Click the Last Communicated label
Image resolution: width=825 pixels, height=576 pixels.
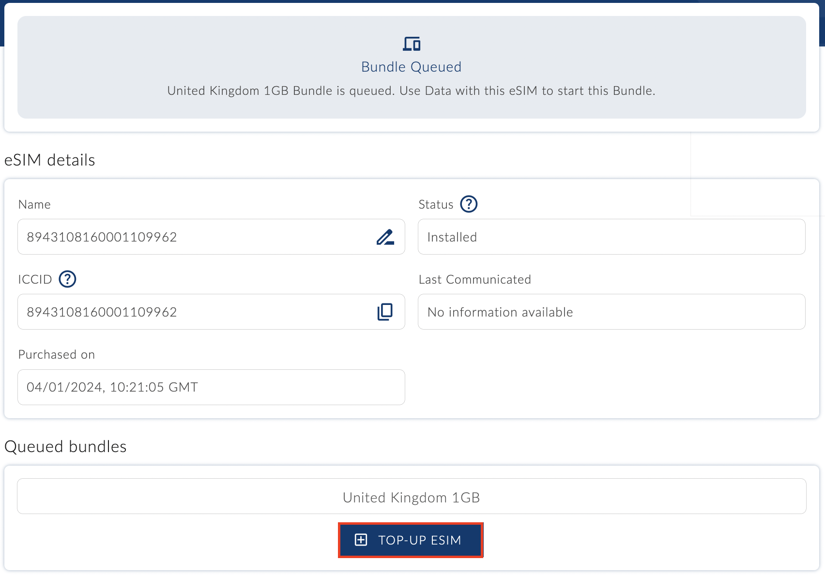474,280
